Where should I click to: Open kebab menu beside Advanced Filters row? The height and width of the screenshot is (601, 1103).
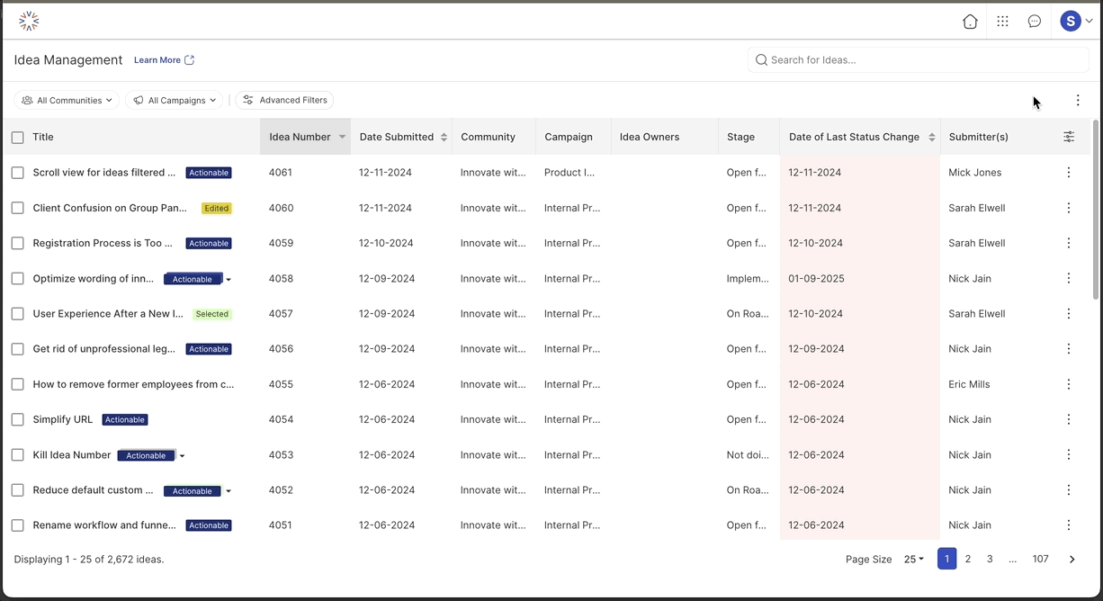coord(1078,101)
